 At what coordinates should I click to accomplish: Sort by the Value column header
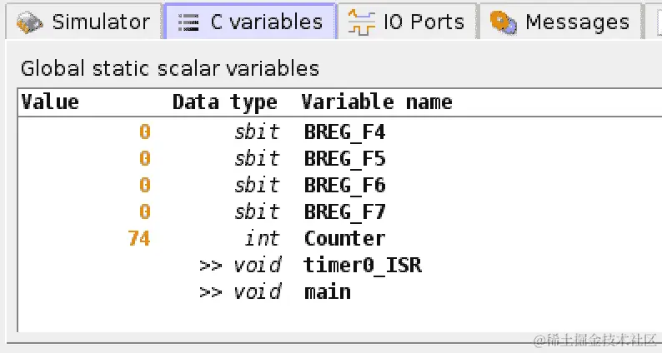point(50,102)
